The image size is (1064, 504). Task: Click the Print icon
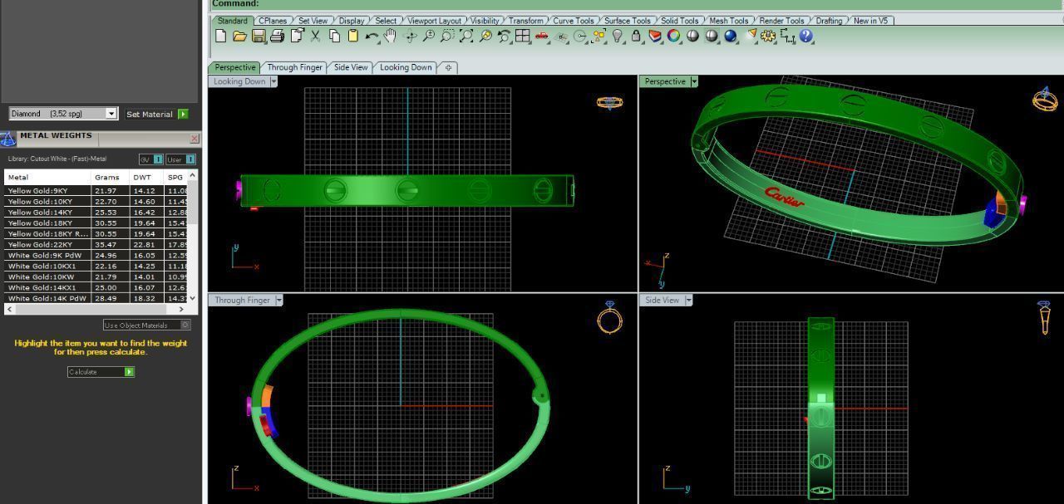278,36
